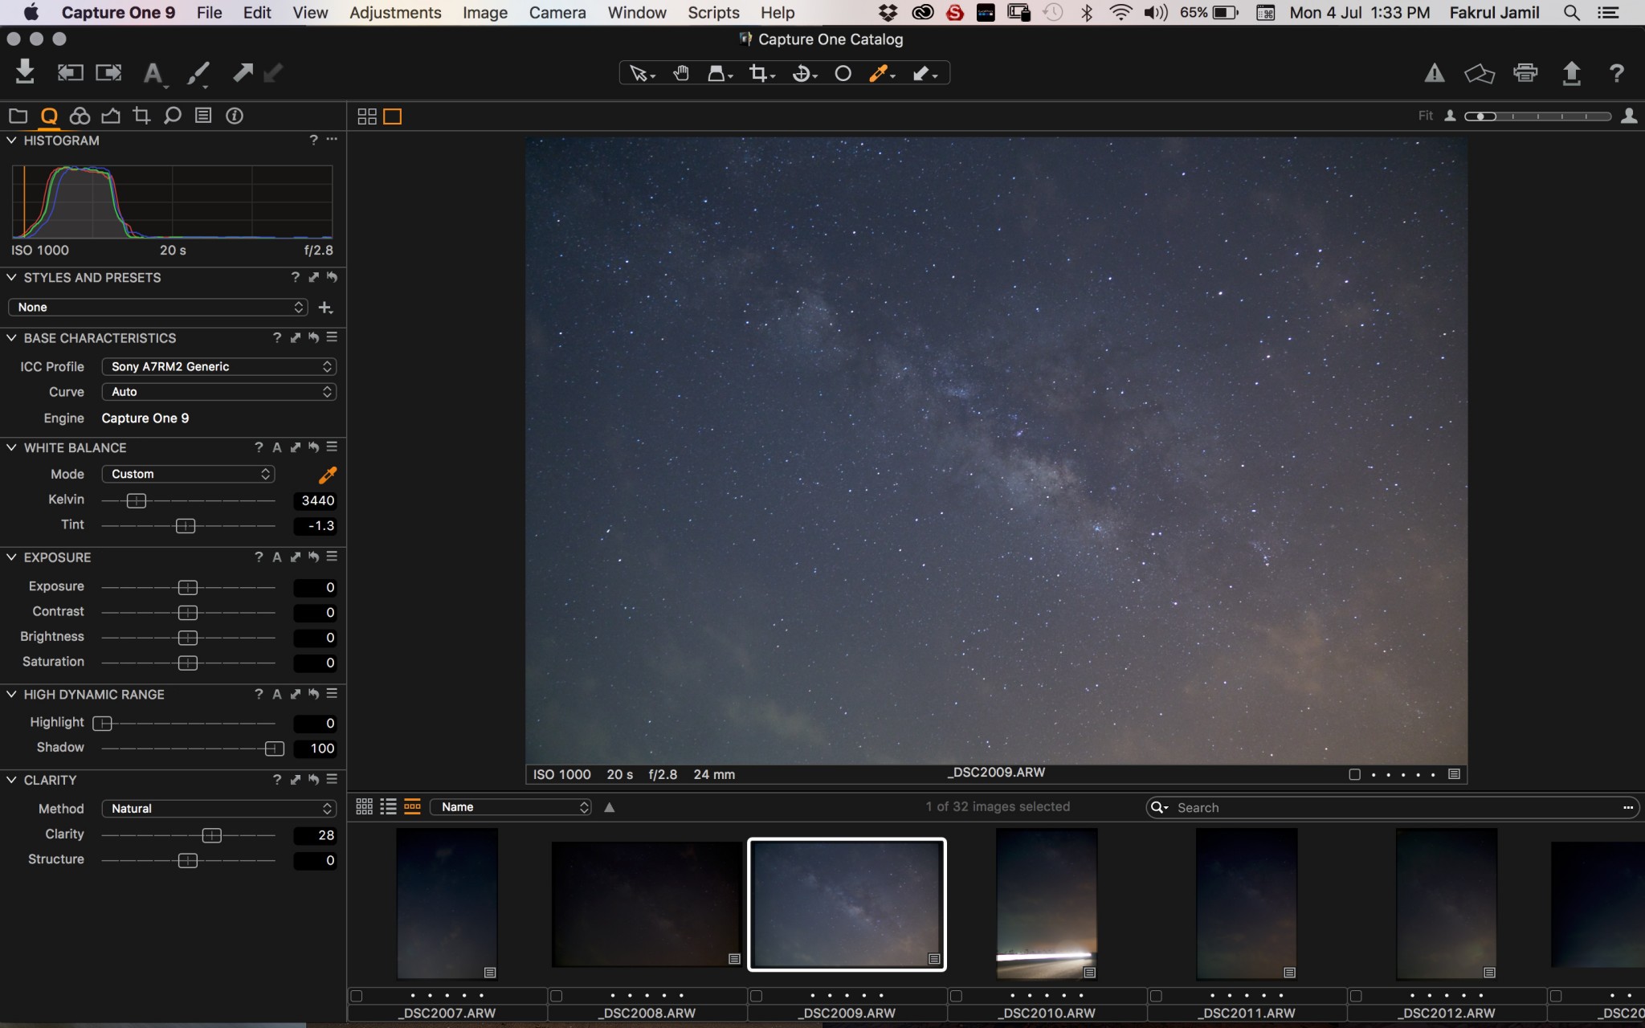Open the Color tool tab

tap(80, 116)
